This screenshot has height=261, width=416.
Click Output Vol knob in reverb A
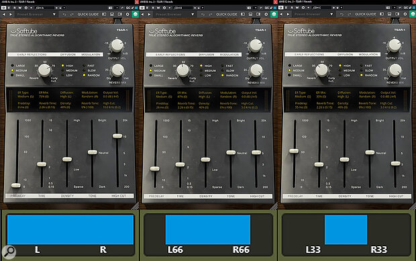pos(117,46)
